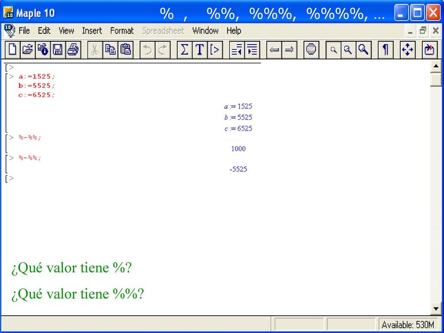Image resolution: width=444 pixels, height=333 pixels.
Task: Minimize the Maple 10 window
Action: 401,13
